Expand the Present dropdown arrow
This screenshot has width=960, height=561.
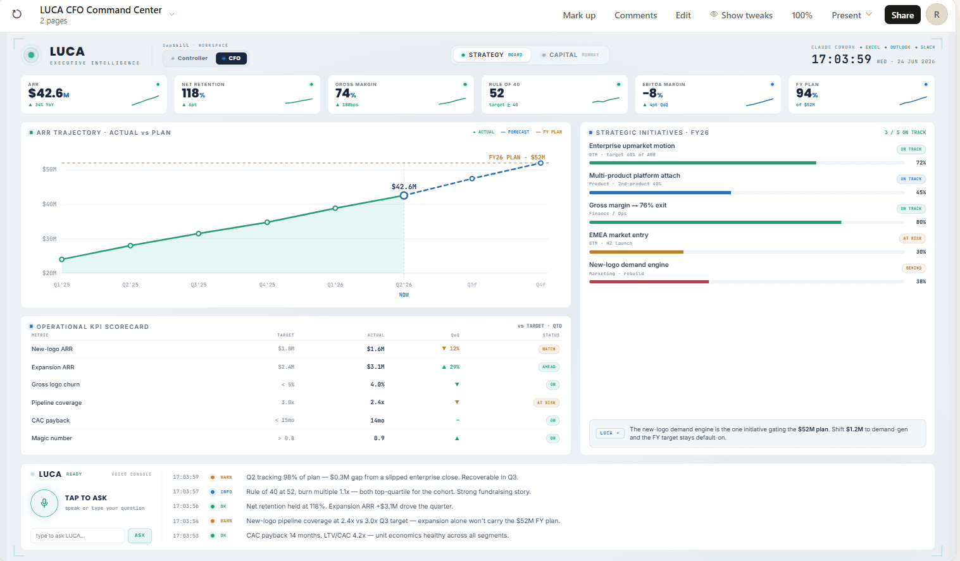click(x=869, y=15)
